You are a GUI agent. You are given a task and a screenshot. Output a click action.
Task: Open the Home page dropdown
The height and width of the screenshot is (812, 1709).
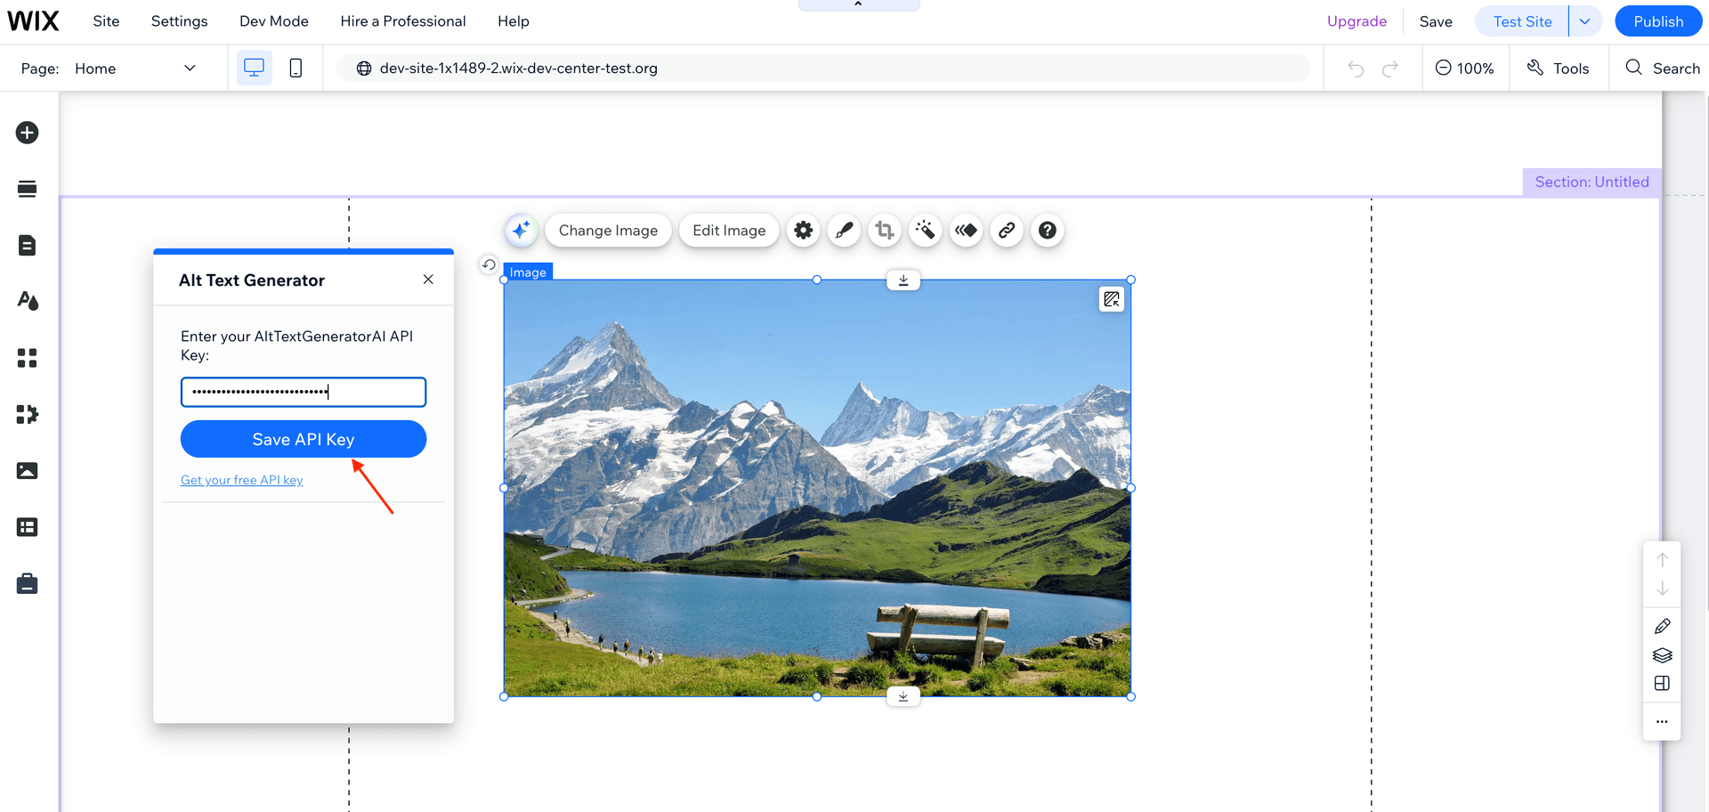click(134, 68)
